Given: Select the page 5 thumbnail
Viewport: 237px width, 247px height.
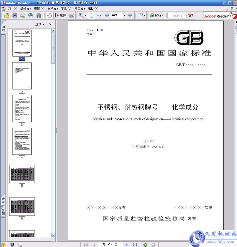Looking at the screenshot, I should [22, 174].
